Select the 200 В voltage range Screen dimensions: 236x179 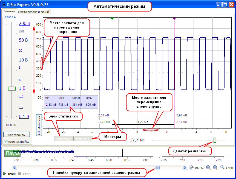25,23
